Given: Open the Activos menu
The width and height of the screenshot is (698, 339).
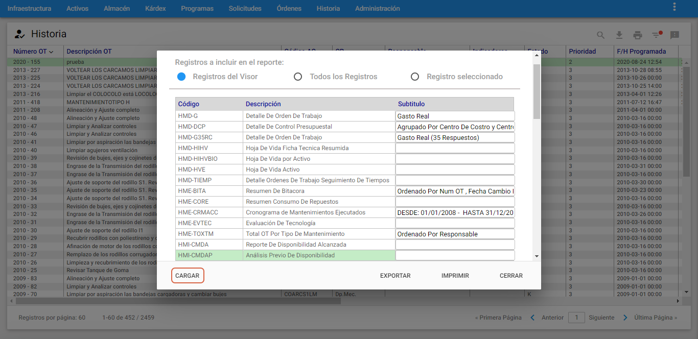Looking at the screenshot, I should (x=77, y=9).
